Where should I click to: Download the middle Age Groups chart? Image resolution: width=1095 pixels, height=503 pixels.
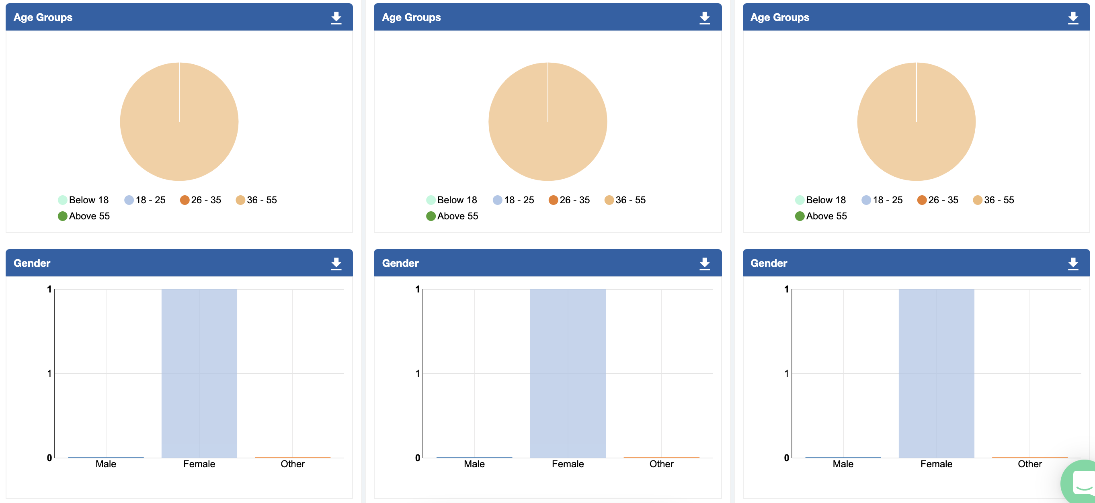coord(705,18)
